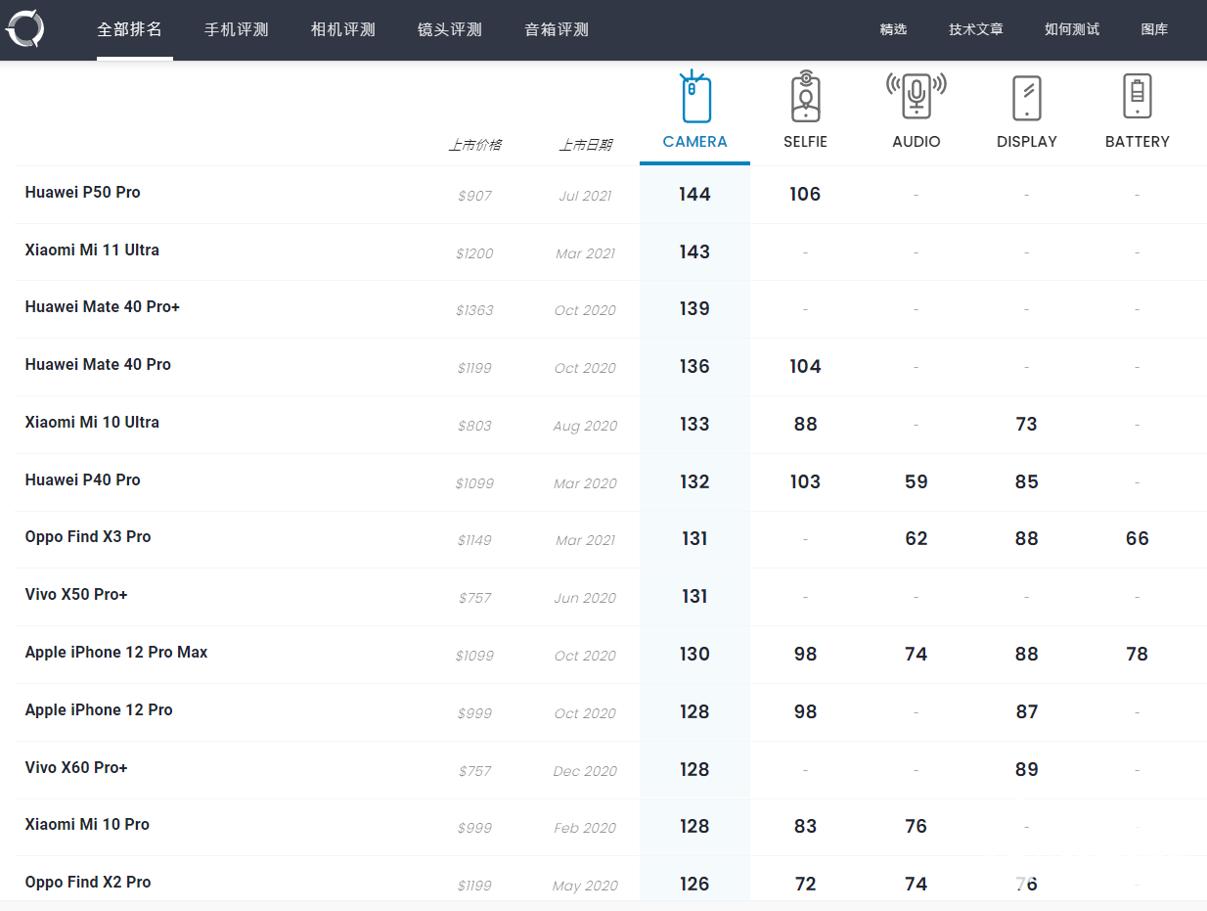Click Xiaomi Mi 11 Ultra camera score 143
Image resolution: width=1207 pixels, height=911 pixels.
click(694, 252)
